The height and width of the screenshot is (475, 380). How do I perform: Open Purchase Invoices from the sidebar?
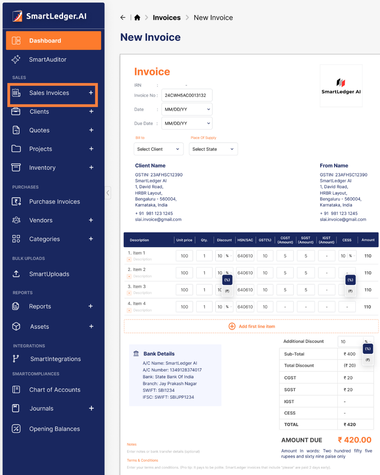point(54,202)
